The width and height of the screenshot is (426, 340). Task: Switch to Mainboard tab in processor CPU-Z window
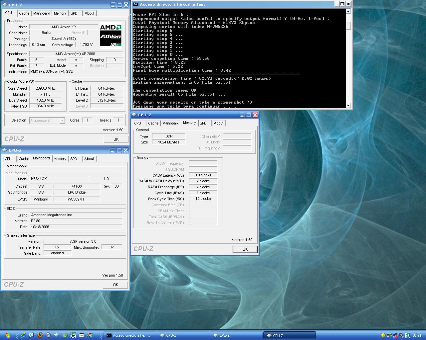(42, 14)
